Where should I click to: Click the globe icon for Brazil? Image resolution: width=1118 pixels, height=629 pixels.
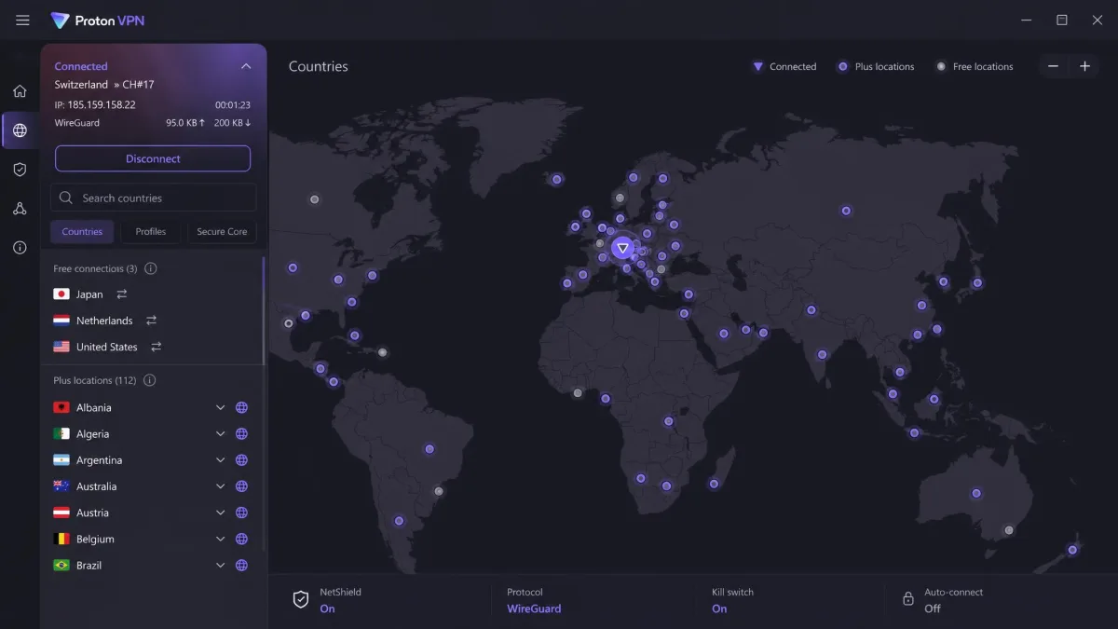241,565
